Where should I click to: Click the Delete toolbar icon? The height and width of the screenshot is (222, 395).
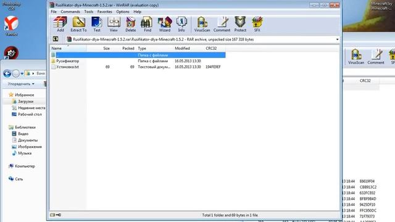[130, 24]
